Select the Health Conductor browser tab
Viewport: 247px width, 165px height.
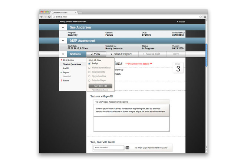pos(64,13)
